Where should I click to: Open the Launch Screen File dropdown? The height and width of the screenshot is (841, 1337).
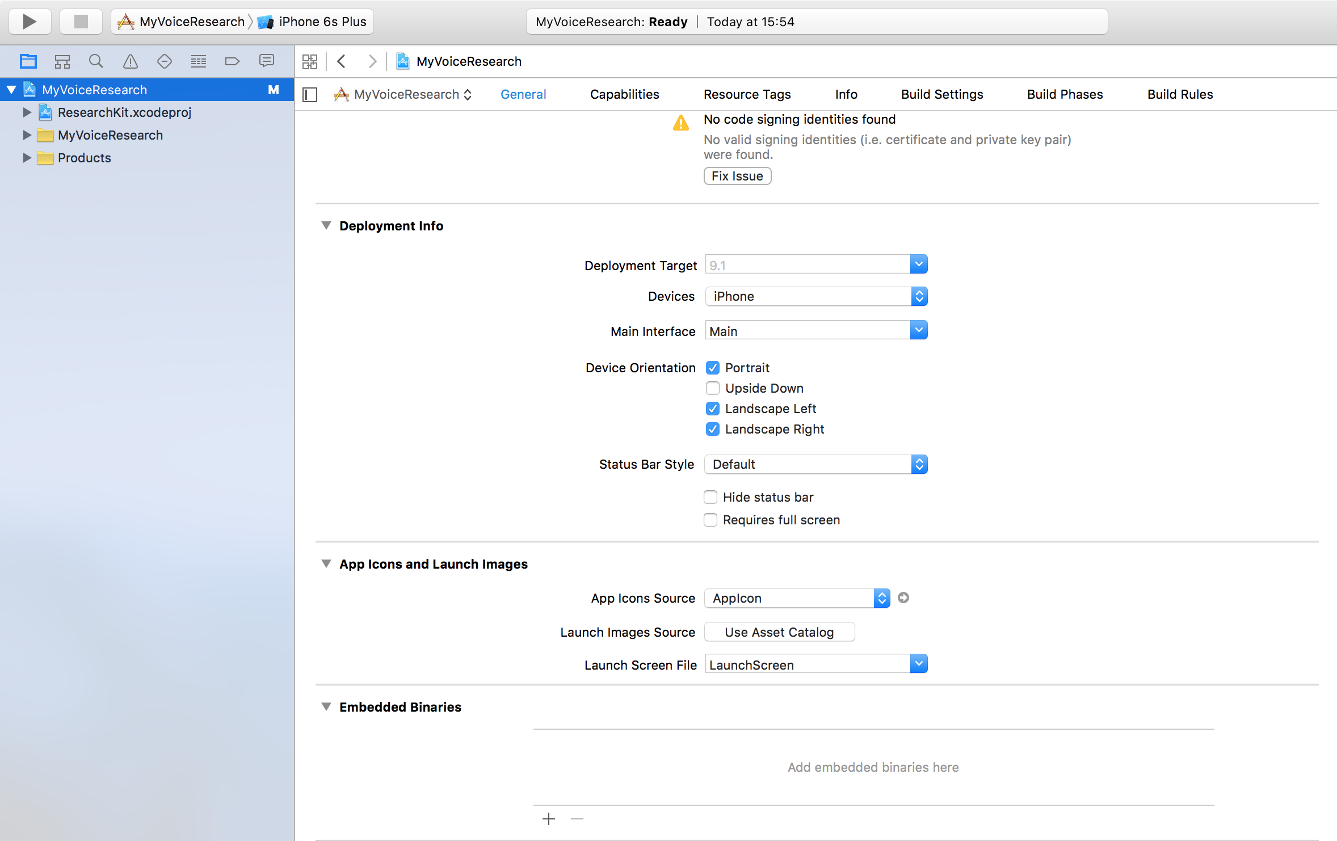(x=919, y=664)
